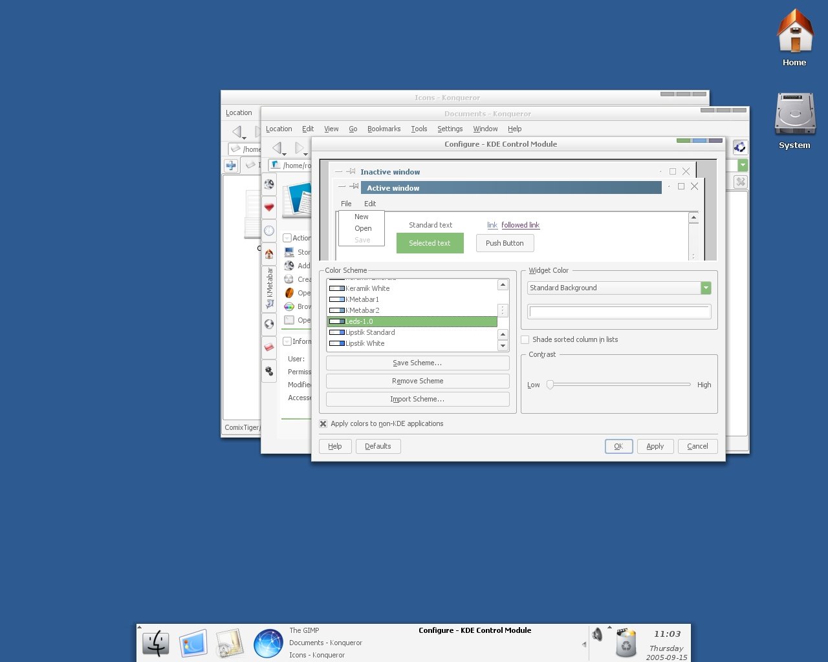Click the clear-location X icon in Documents window
The width and height of the screenshot is (828, 662).
[741, 182]
